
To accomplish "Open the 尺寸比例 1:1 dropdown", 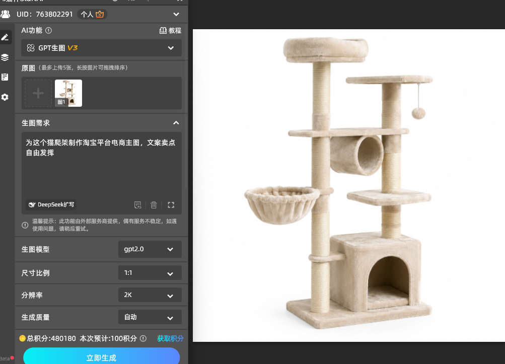I will coord(150,273).
